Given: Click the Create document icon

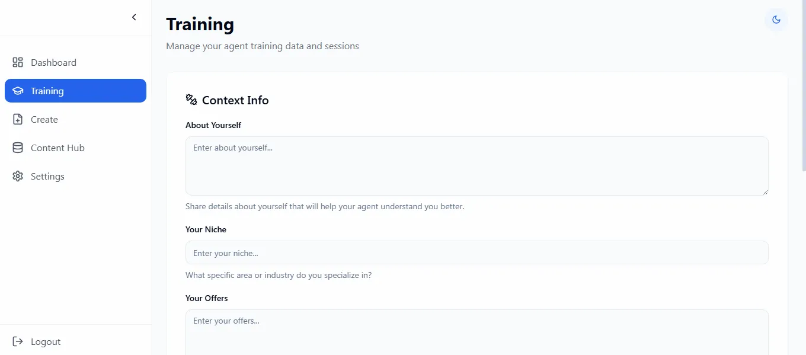Looking at the screenshot, I should click(18, 119).
